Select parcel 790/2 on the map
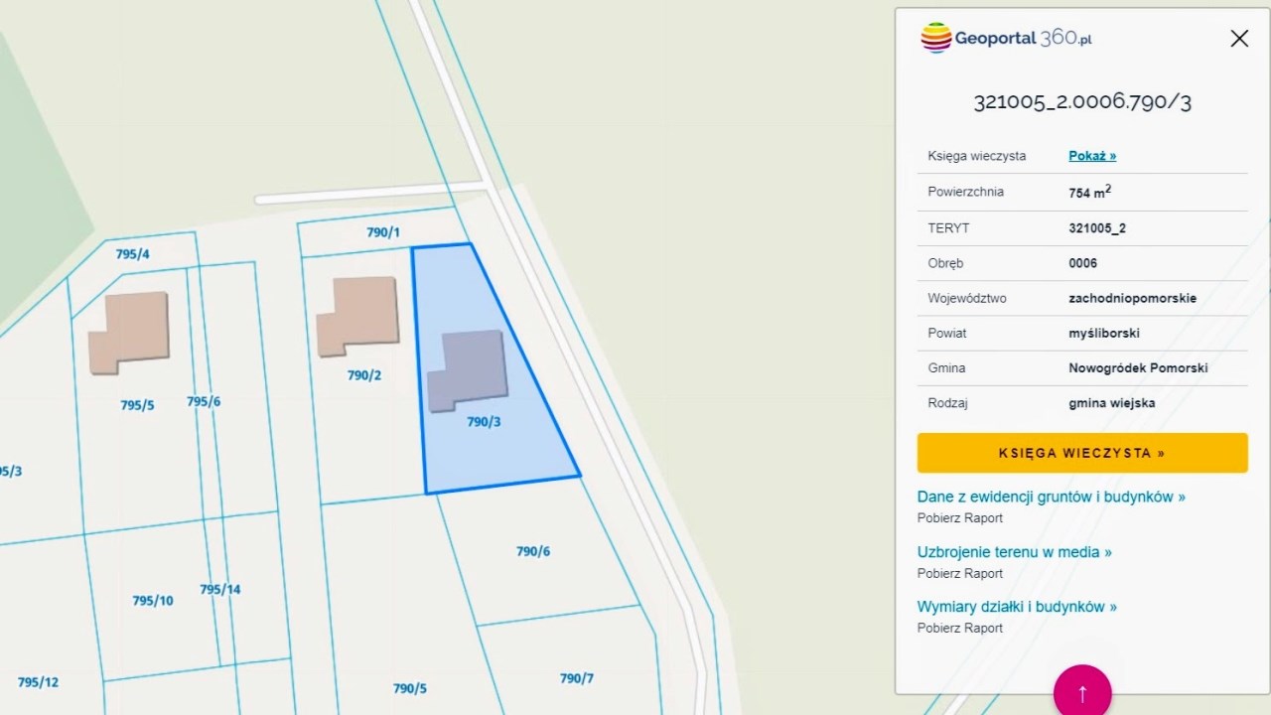Image resolution: width=1271 pixels, height=715 pixels. [364, 375]
